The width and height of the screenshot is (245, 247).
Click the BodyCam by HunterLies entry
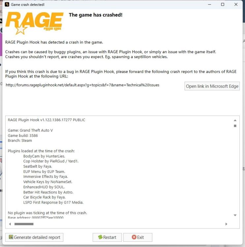coord(44,156)
